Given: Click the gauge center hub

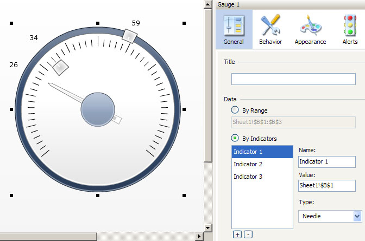Looking at the screenshot, I should pos(98,108).
